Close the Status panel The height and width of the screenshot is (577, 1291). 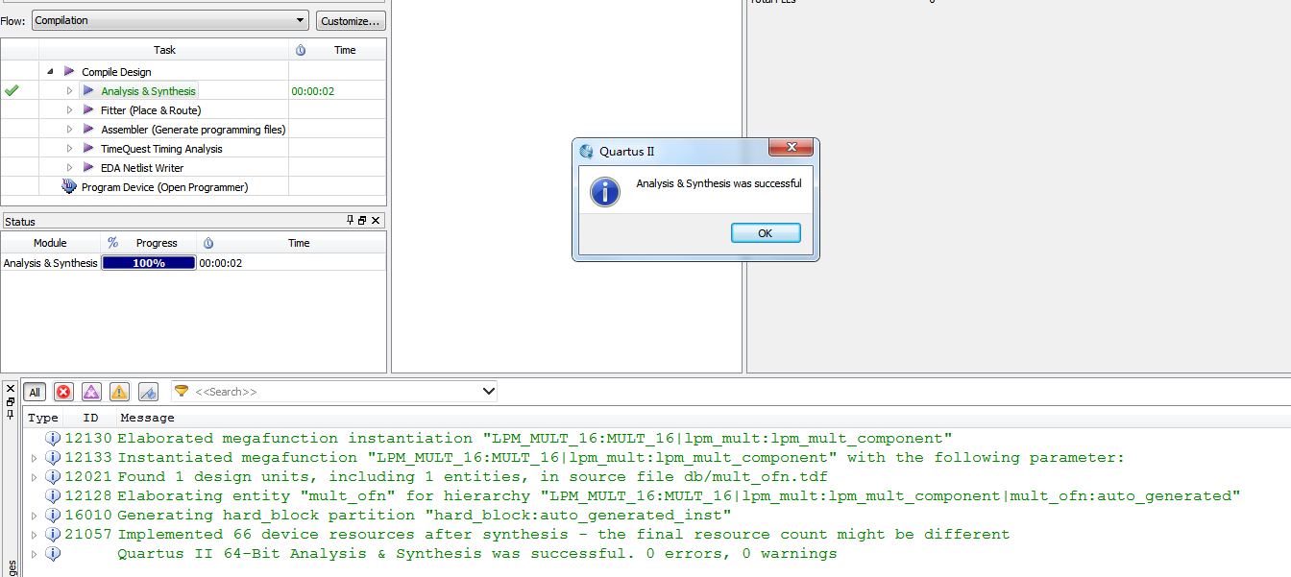(376, 220)
